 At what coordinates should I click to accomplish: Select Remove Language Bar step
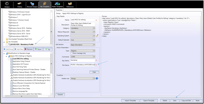coord(20,91)
